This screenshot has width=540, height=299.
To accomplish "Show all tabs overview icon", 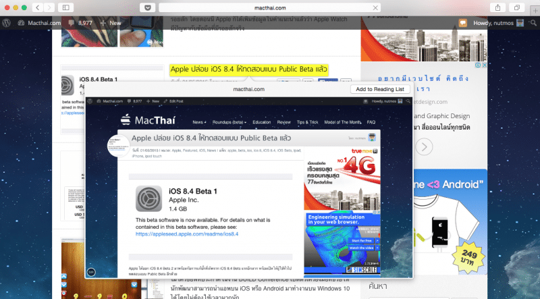I will click(x=517, y=7).
